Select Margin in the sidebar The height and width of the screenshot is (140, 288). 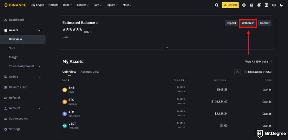14,57
